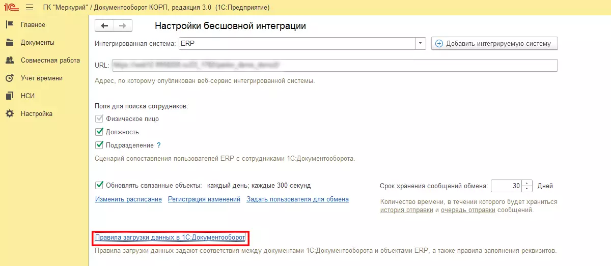Click the question mark next to Подразделение
611x266 pixels.
[x=159, y=145]
